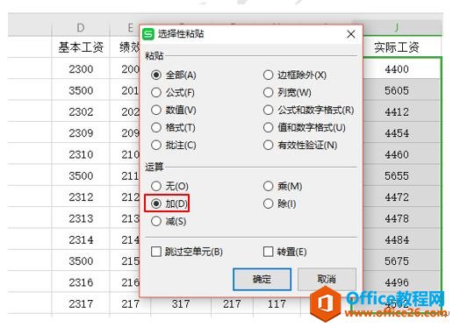Viewport: 453px width, 328px height.
Task: Select column J header
Action: tap(397, 27)
